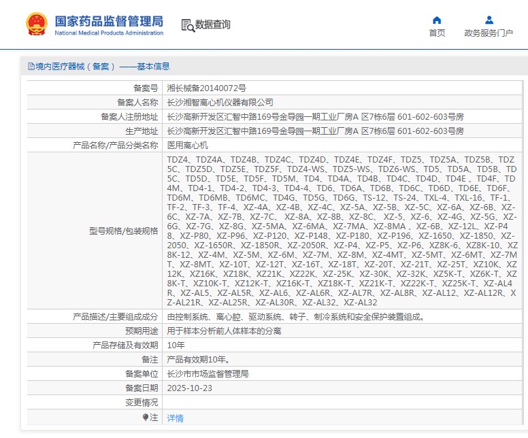Click the 10年 validity value
Image resolution: width=528 pixels, height=438 pixels.
(x=176, y=346)
